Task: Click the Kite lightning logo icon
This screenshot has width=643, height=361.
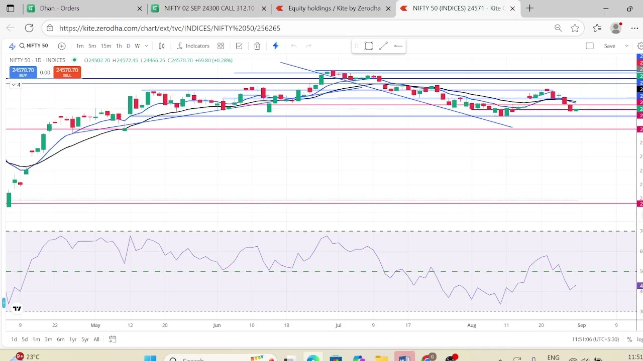Action: [x=12, y=46]
